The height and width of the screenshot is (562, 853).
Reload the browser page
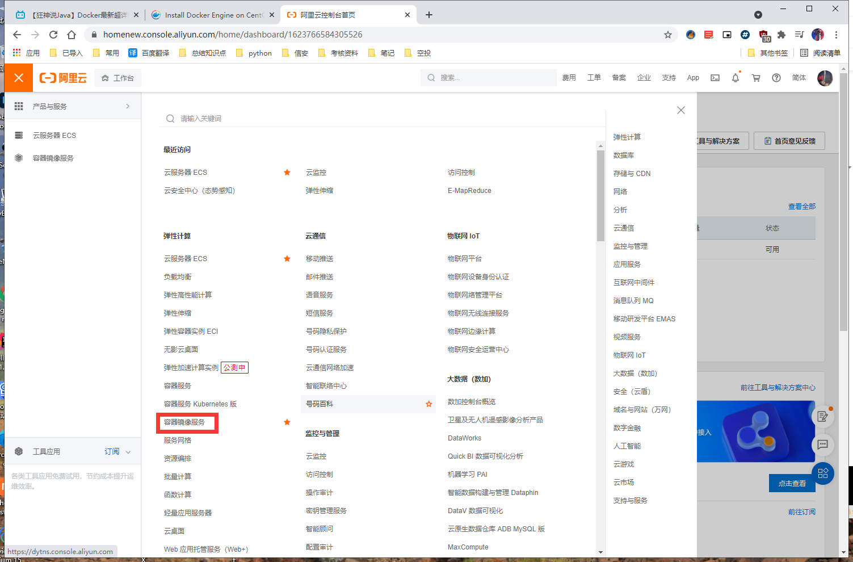53,35
